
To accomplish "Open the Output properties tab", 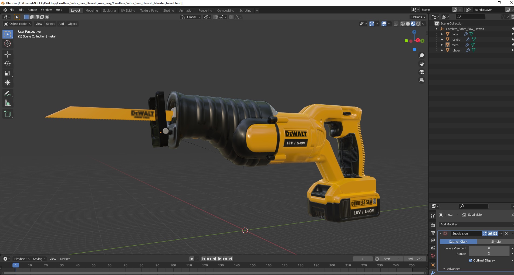I will tap(433, 233).
